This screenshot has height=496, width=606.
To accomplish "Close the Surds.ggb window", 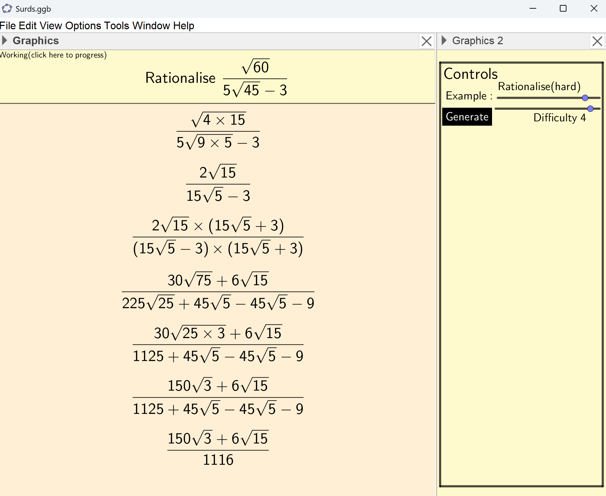I will coord(594,8).
